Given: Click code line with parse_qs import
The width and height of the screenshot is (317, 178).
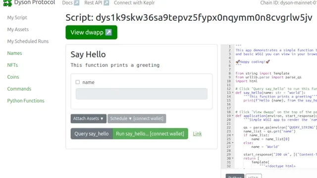Looking at the screenshot, I should (268, 77).
